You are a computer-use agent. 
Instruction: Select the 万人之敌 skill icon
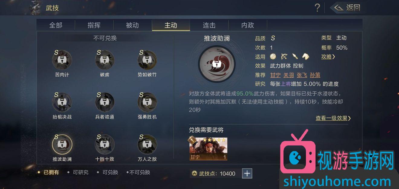(147, 145)
